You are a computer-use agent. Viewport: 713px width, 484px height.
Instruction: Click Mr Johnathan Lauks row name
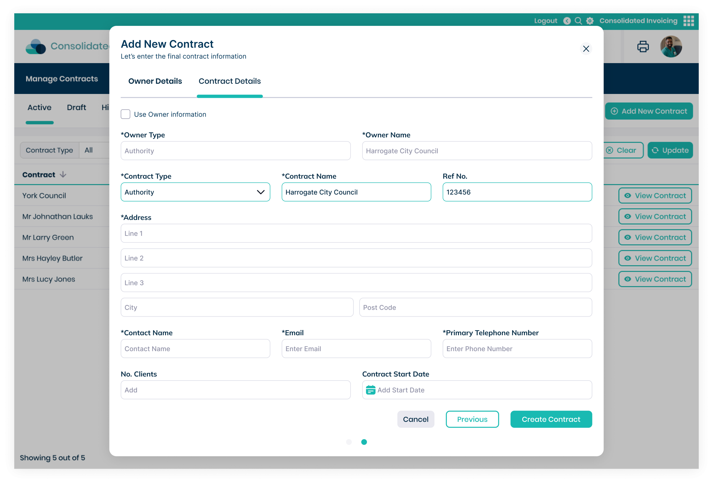[57, 217]
